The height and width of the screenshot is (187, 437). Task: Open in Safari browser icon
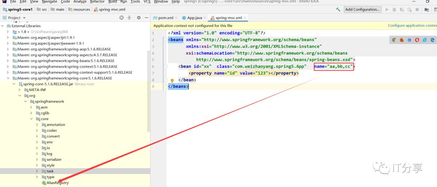tap(409, 40)
